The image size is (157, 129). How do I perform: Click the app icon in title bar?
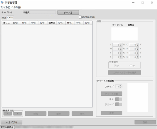click(x=2, y=2)
